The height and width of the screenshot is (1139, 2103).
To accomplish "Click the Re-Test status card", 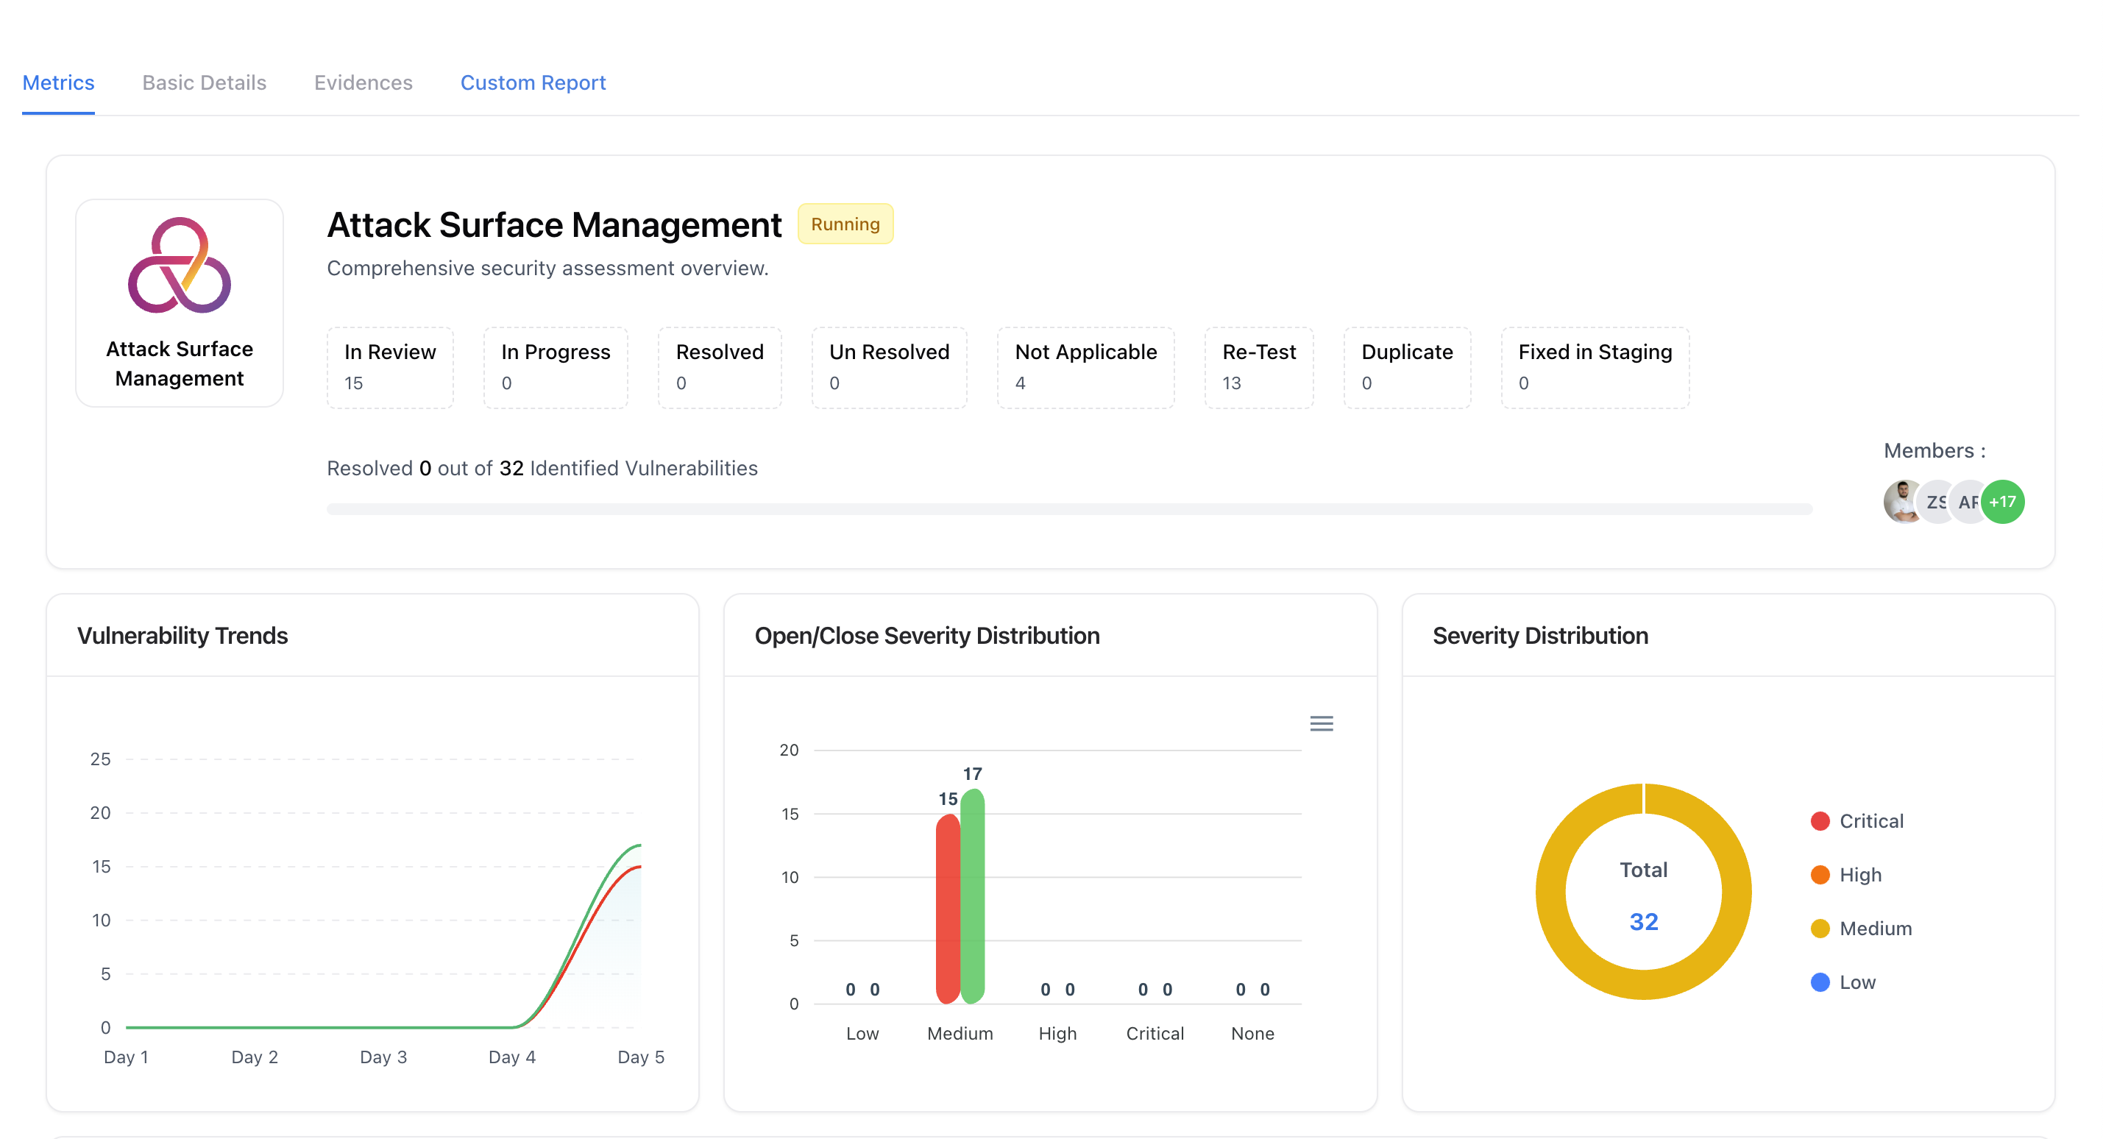I will pyautogui.click(x=1258, y=366).
